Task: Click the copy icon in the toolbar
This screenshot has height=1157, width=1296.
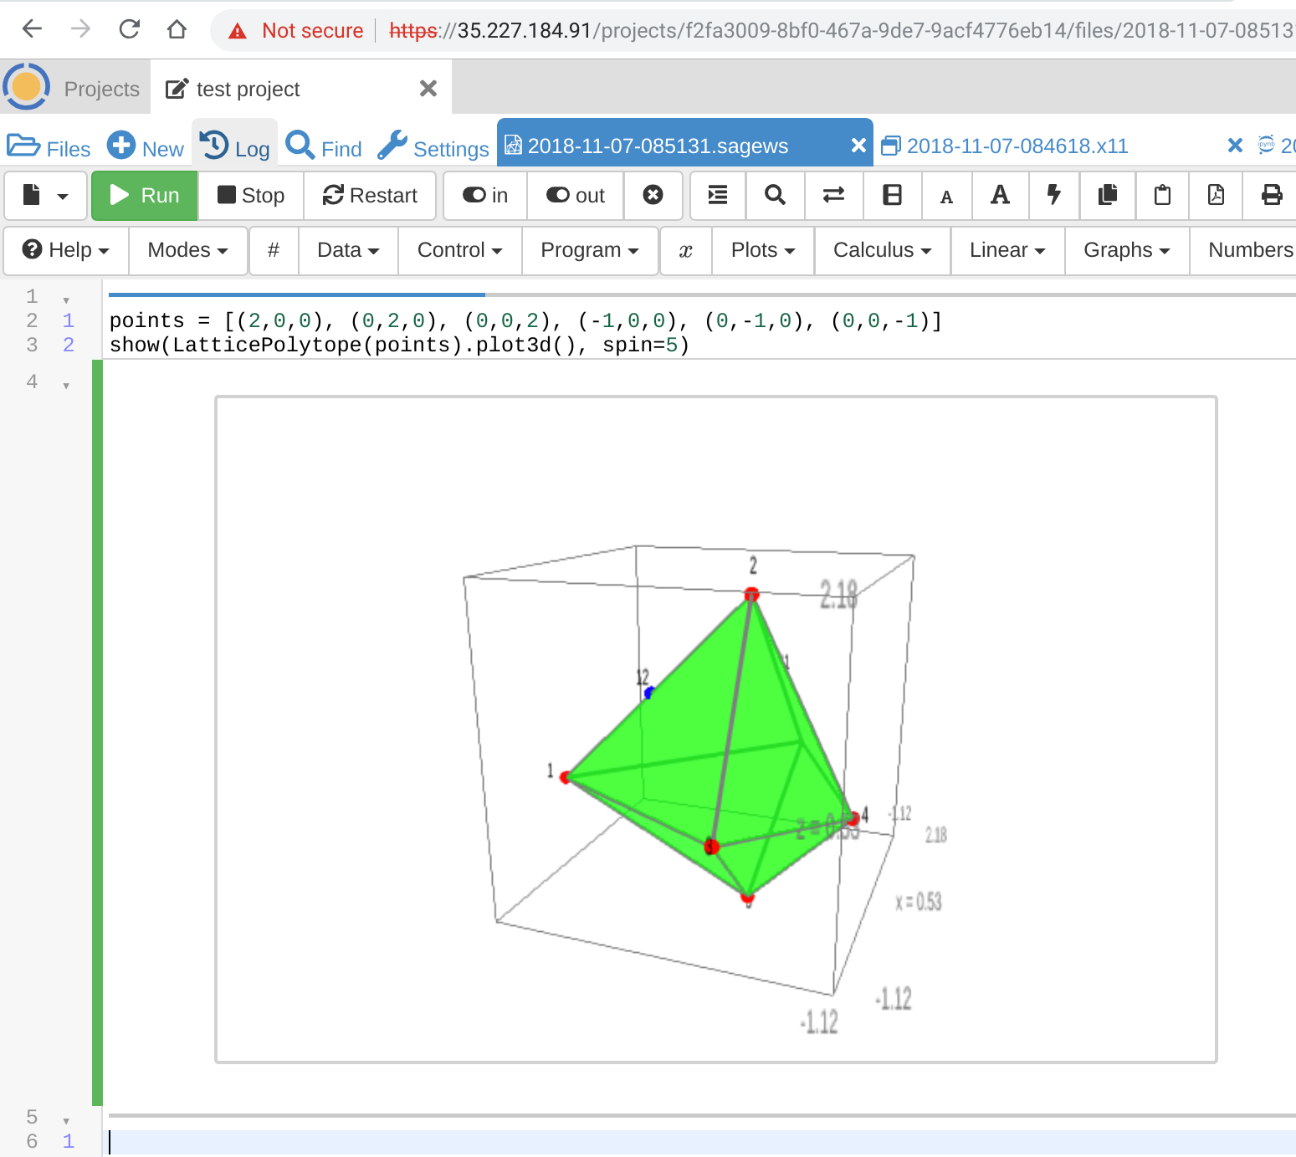Action: (1108, 196)
